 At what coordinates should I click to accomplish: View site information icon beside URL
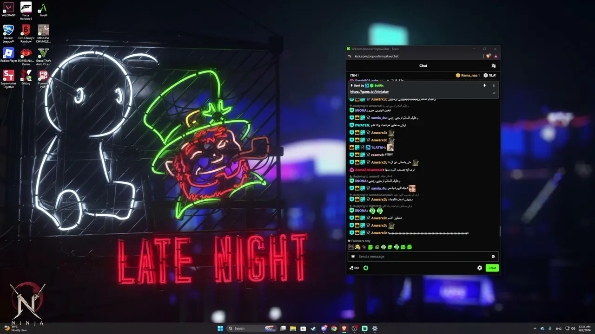pyautogui.click(x=350, y=56)
